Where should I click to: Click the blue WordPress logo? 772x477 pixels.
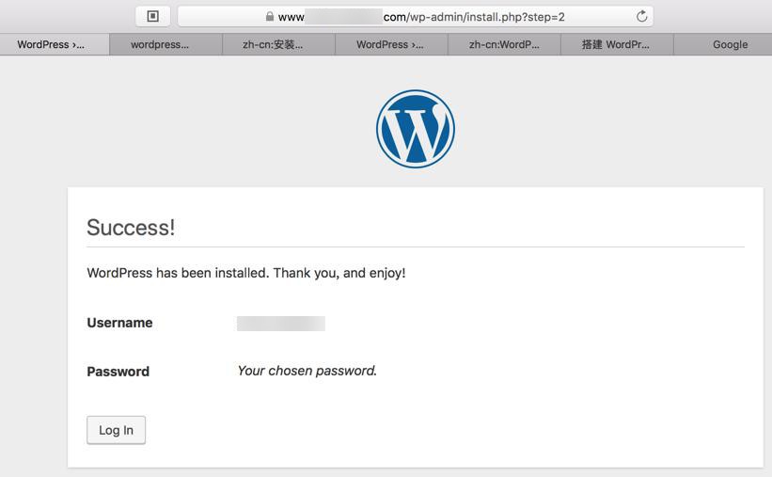[416, 129]
